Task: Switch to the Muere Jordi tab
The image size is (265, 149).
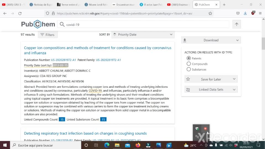Action: [x=96, y=5]
